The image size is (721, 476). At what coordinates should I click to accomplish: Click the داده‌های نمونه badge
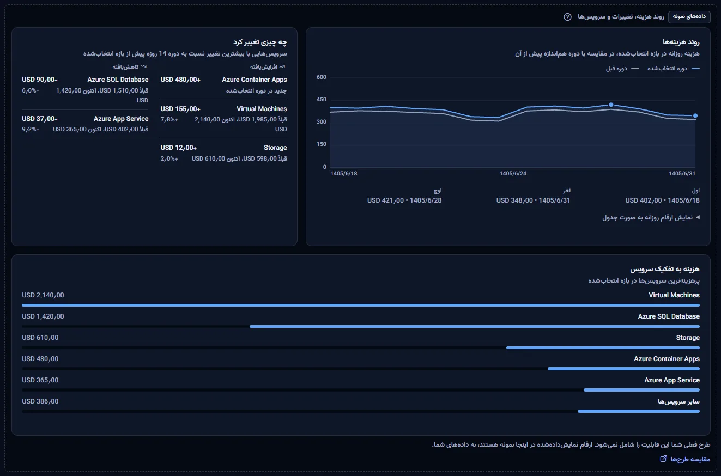click(x=689, y=17)
